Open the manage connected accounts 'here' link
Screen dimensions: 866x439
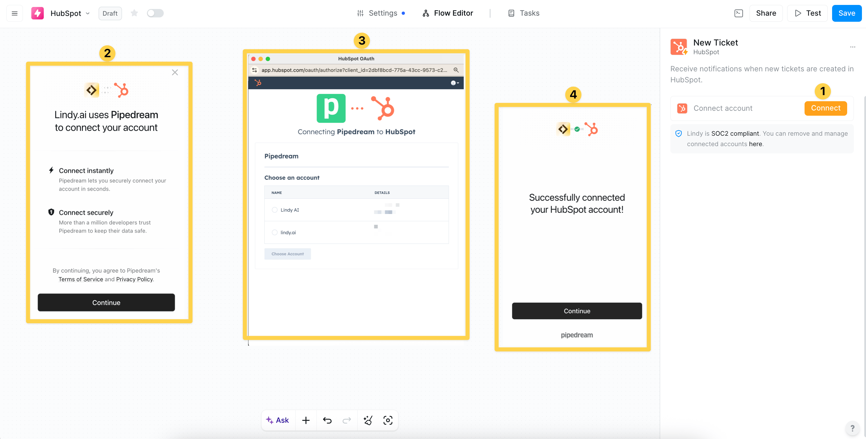tap(755, 144)
